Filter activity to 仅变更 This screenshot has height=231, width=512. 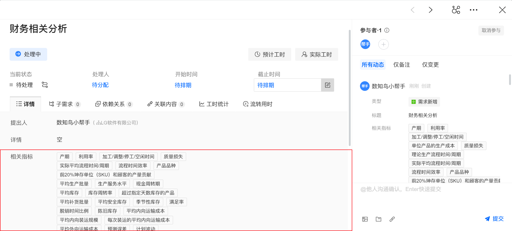[x=430, y=65]
